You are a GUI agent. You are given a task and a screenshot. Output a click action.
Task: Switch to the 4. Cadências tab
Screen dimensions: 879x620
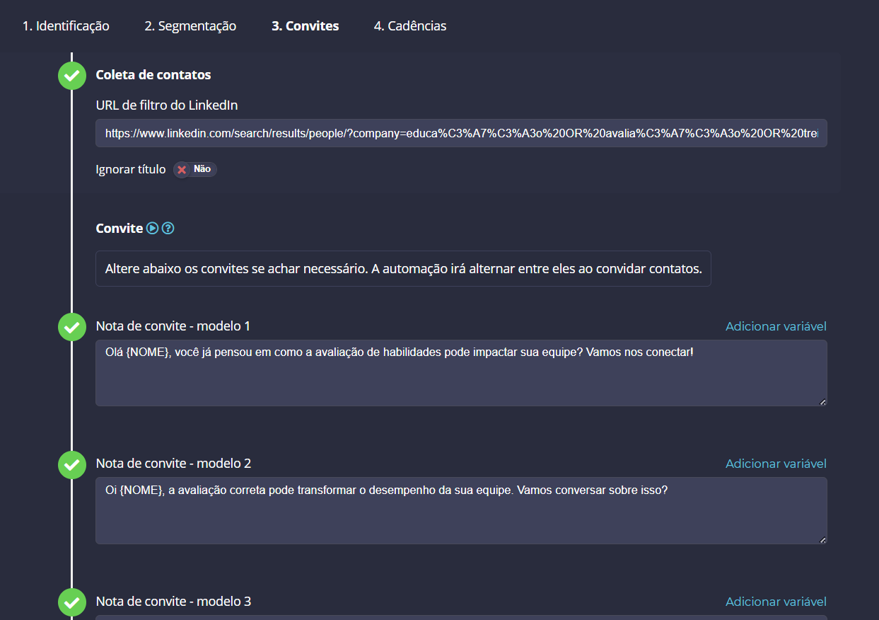(x=410, y=26)
